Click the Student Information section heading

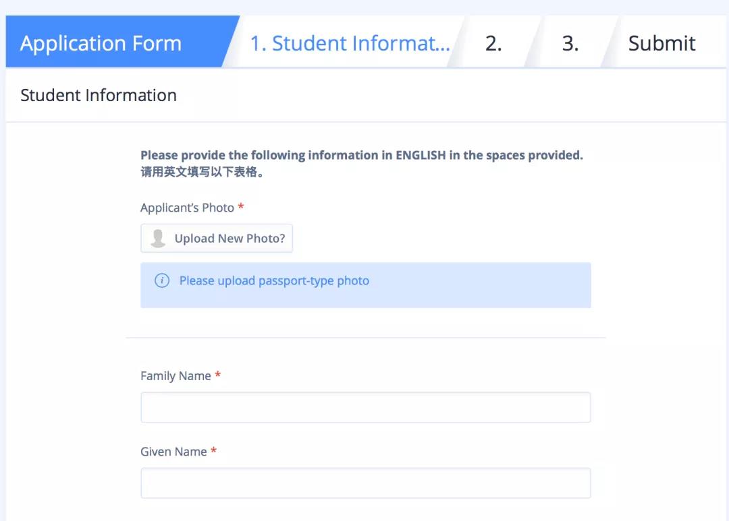click(x=99, y=95)
